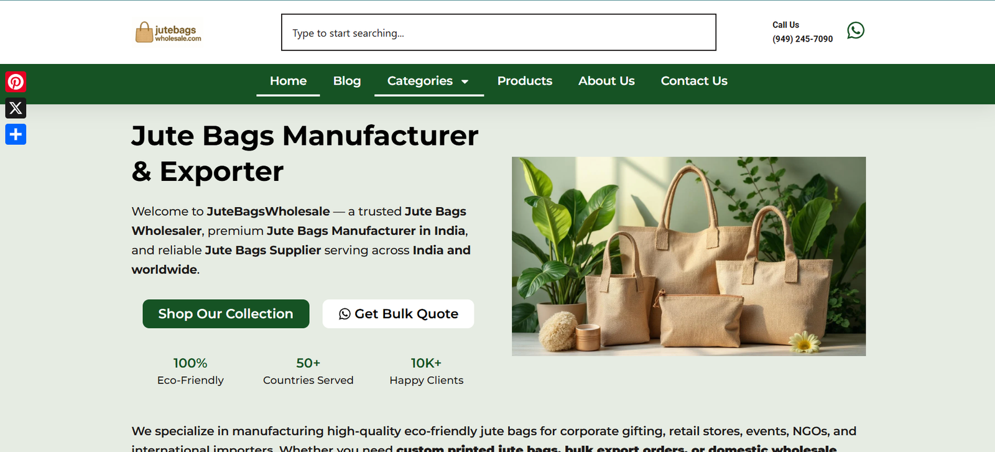Navigate to the Products page
Viewport: 995px width, 452px height.
(x=525, y=81)
